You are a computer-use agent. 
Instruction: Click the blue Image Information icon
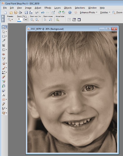point(70,13)
